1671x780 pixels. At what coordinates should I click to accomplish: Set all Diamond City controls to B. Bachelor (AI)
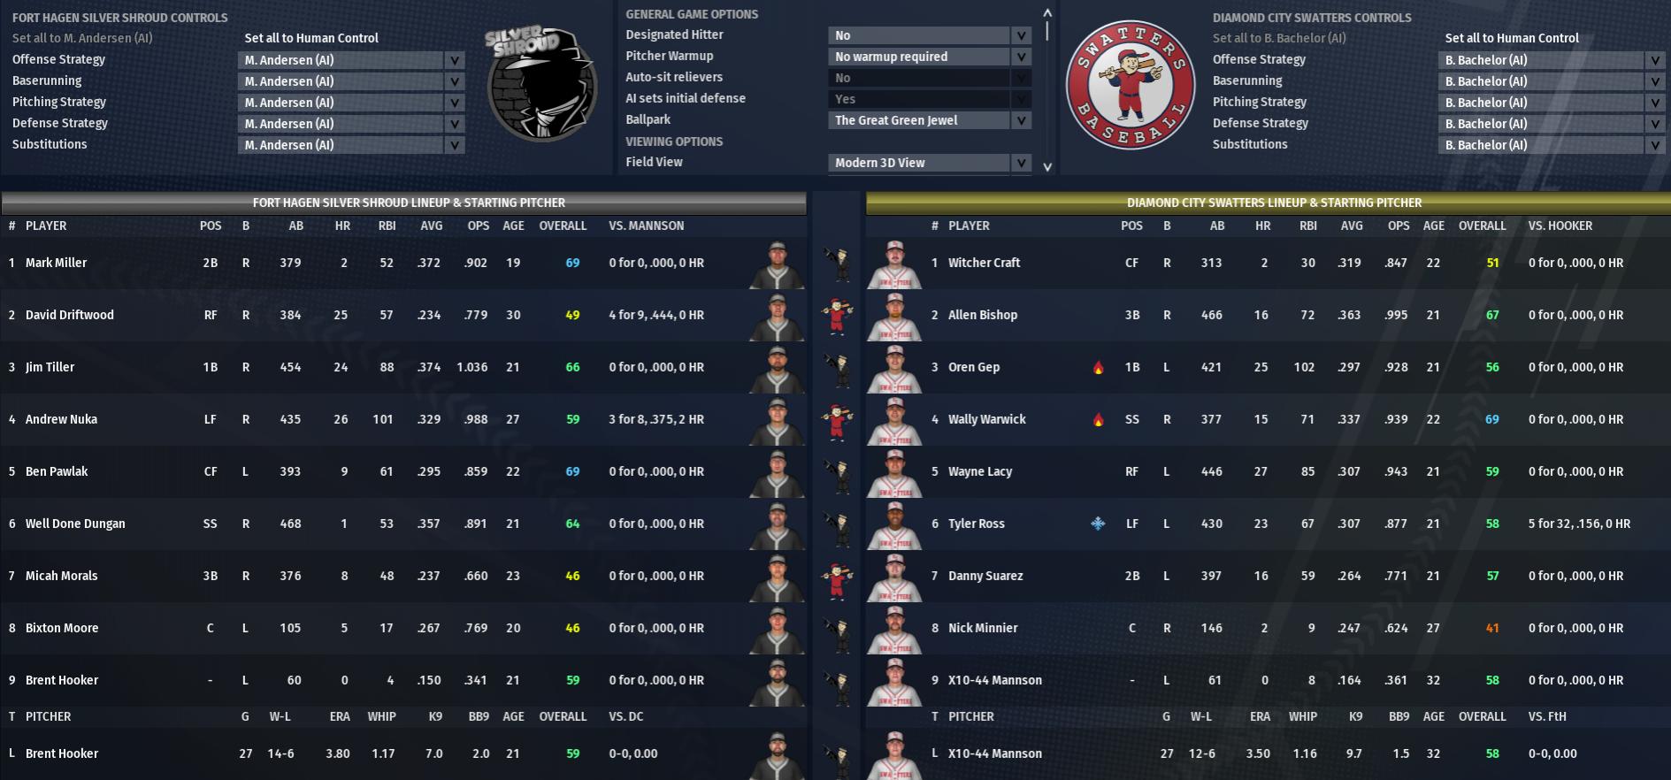coord(1279,38)
